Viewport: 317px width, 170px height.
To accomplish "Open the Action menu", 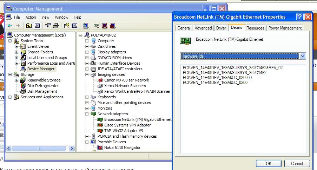I will pyautogui.click(x=31, y=17).
